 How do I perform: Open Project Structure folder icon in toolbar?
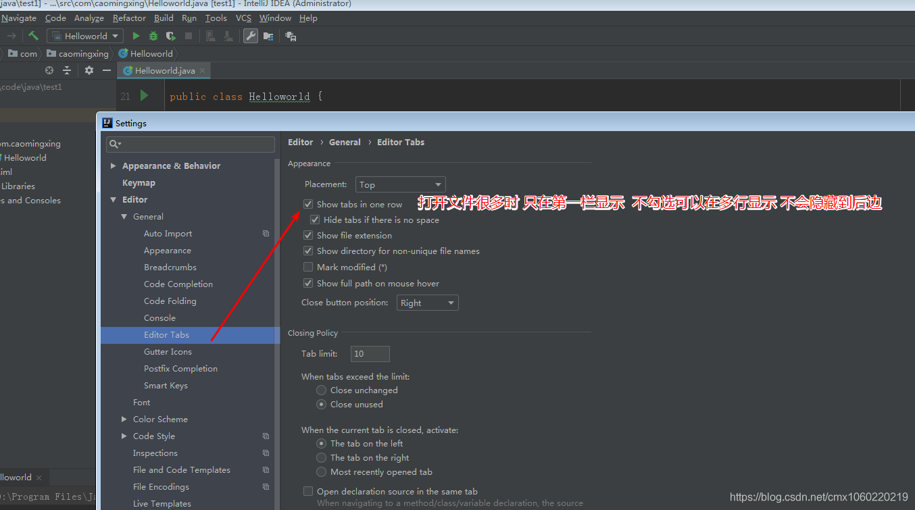tap(268, 36)
